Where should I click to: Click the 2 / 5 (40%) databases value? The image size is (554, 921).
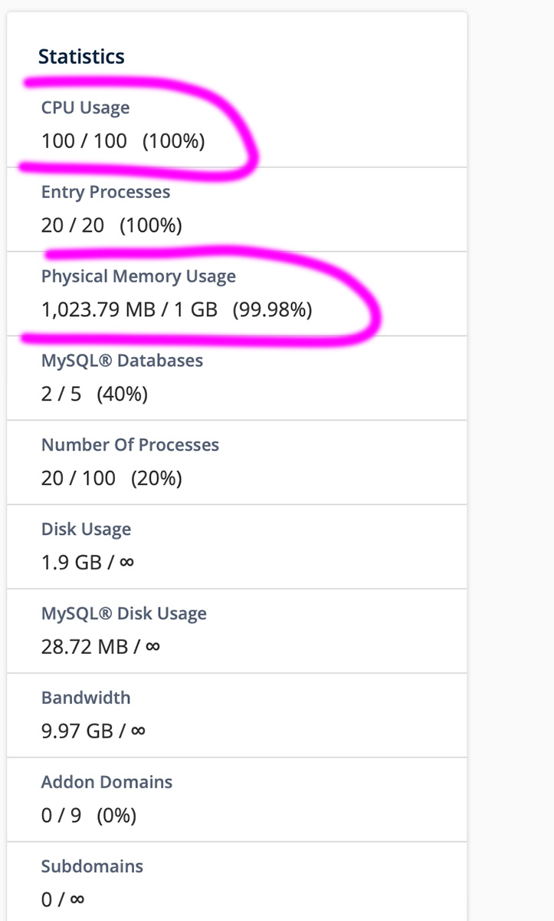point(95,394)
